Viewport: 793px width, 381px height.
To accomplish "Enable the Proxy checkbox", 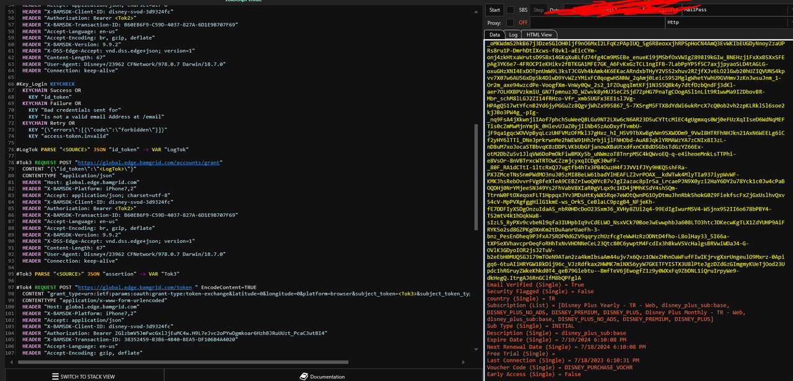I will (x=510, y=22).
